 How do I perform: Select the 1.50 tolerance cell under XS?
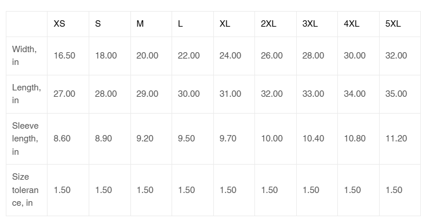[68, 190]
